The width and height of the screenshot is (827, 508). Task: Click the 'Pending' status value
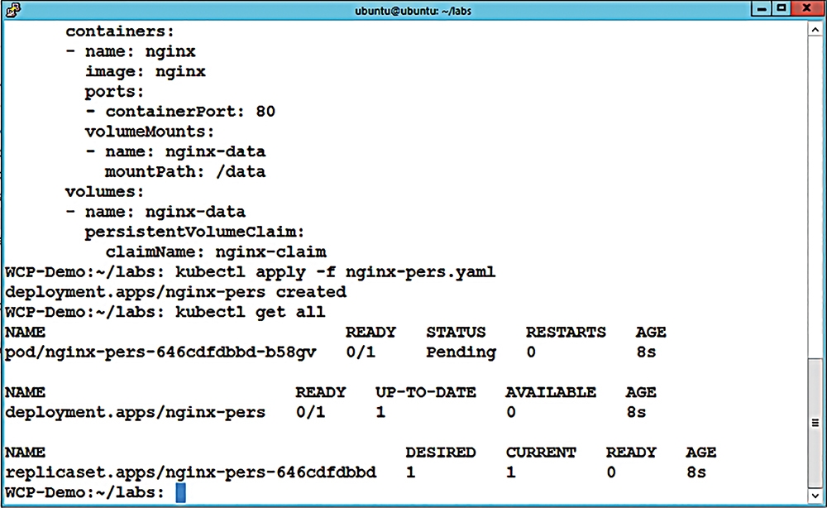click(461, 352)
